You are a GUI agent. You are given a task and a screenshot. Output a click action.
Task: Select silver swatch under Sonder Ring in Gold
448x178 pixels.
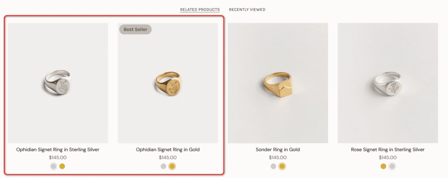click(x=273, y=166)
